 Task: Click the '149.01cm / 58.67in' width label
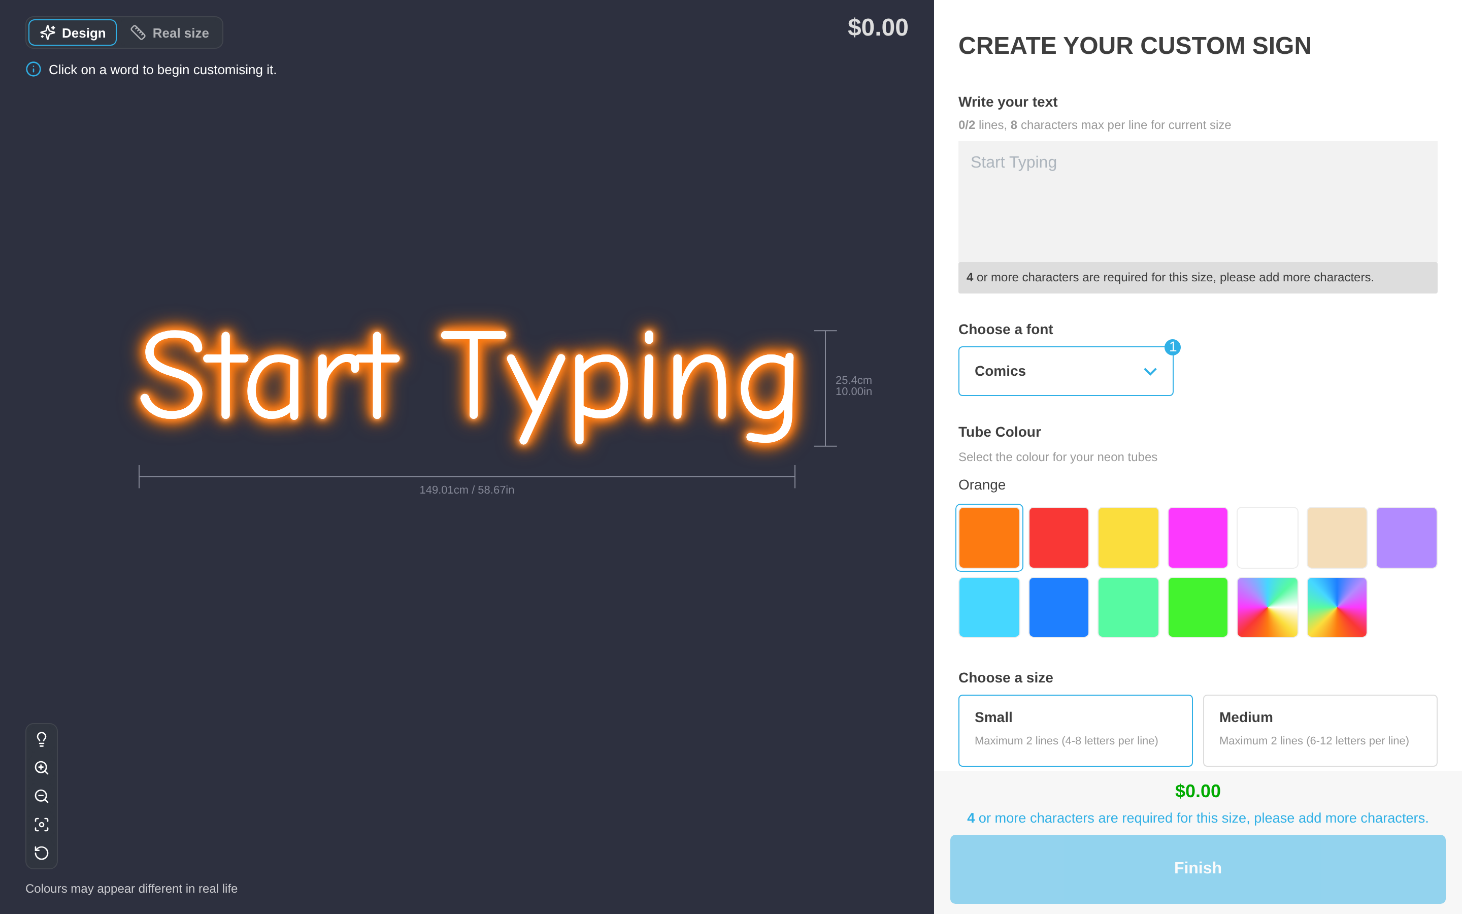tap(467, 489)
